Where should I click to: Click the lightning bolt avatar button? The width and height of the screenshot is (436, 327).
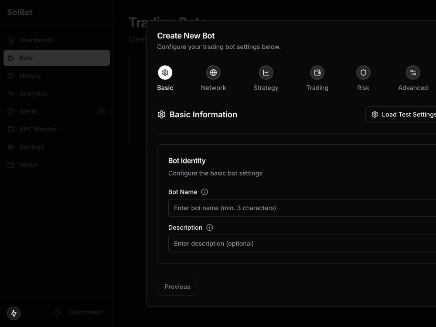point(14,313)
